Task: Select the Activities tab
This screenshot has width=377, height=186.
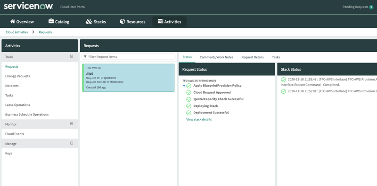Action: point(170,22)
